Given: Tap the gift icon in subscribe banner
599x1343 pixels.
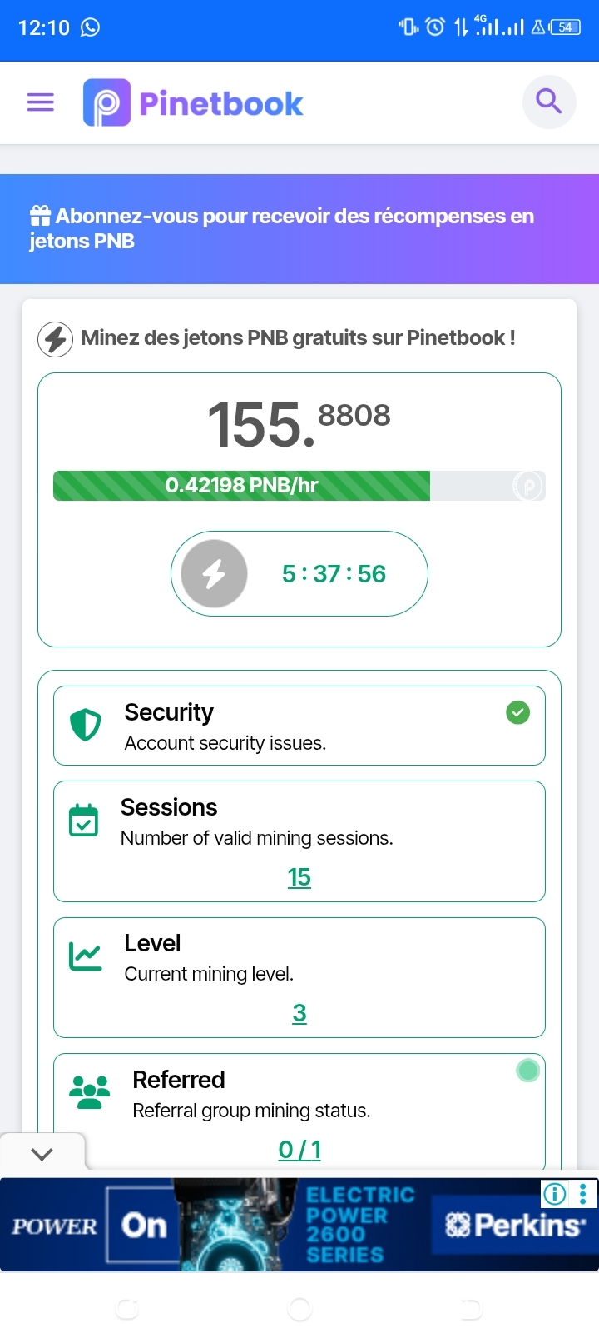Looking at the screenshot, I should (x=40, y=217).
